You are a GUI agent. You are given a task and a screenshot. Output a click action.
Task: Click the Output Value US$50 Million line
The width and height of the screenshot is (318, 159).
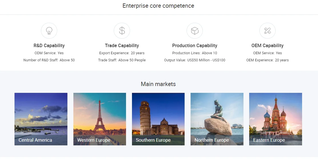tap(195, 60)
